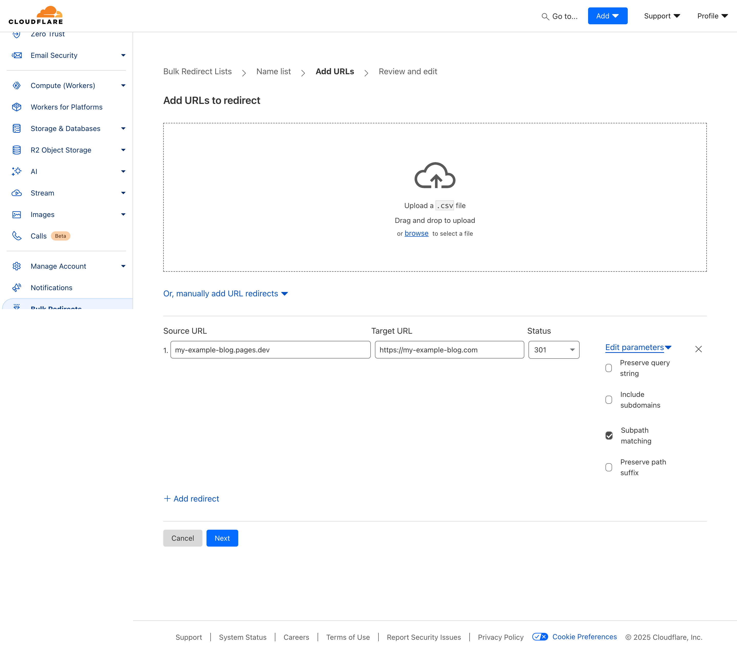Open Workers for Platforms in sidebar
737x651 pixels.
[66, 107]
